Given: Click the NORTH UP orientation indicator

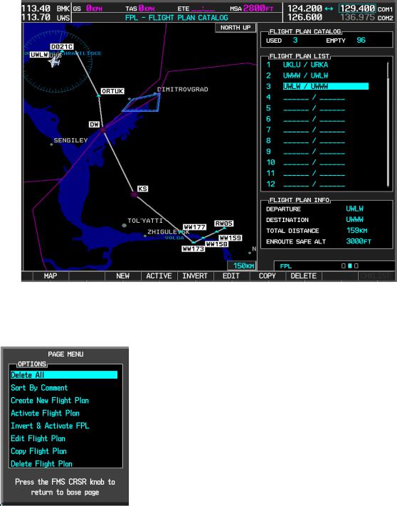Looking at the screenshot, I should pyautogui.click(x=235, y=28).
